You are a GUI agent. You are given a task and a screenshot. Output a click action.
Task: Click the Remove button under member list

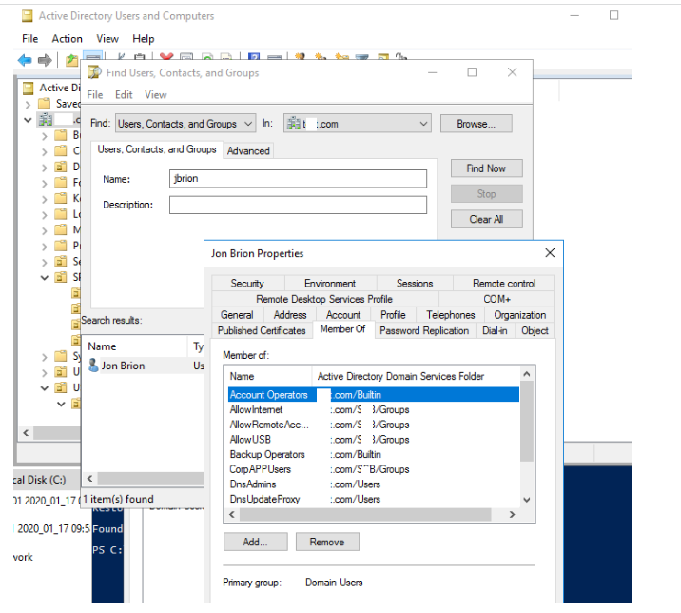327,542
